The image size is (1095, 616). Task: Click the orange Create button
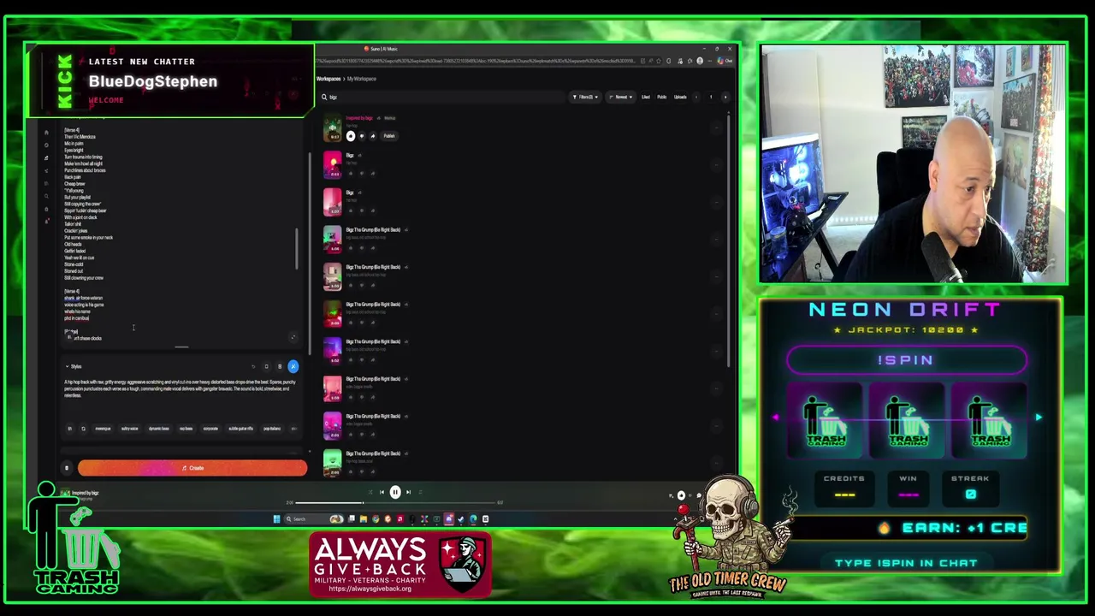point(192,468)
